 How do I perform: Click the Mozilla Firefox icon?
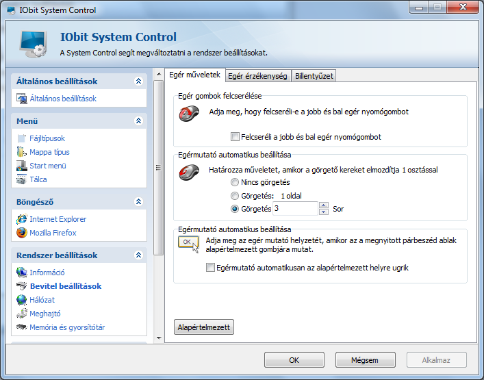point(22,233)
